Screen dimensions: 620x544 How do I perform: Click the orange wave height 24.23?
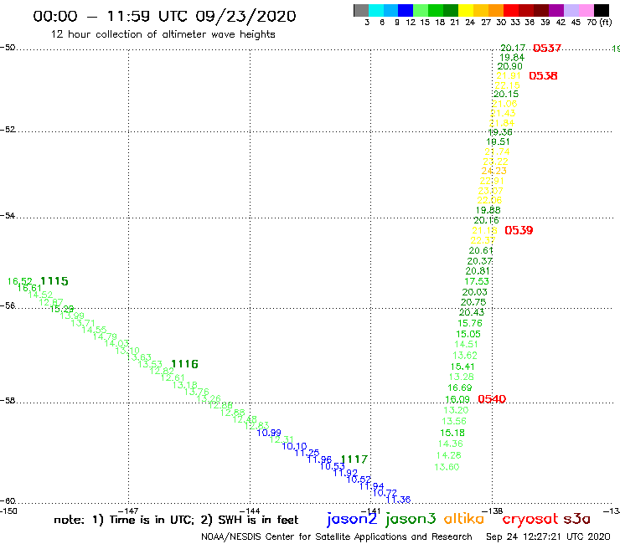[x=493, y=171]
